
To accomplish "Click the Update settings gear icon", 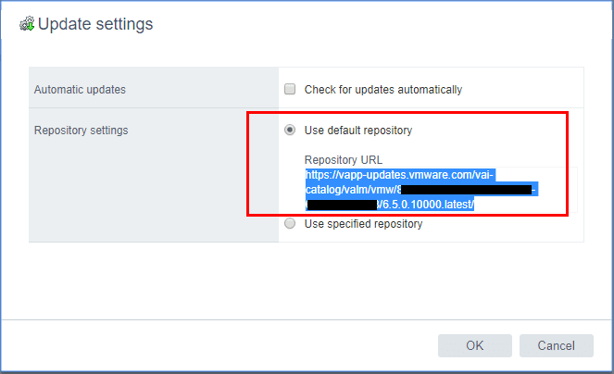I will coord(27,24).
